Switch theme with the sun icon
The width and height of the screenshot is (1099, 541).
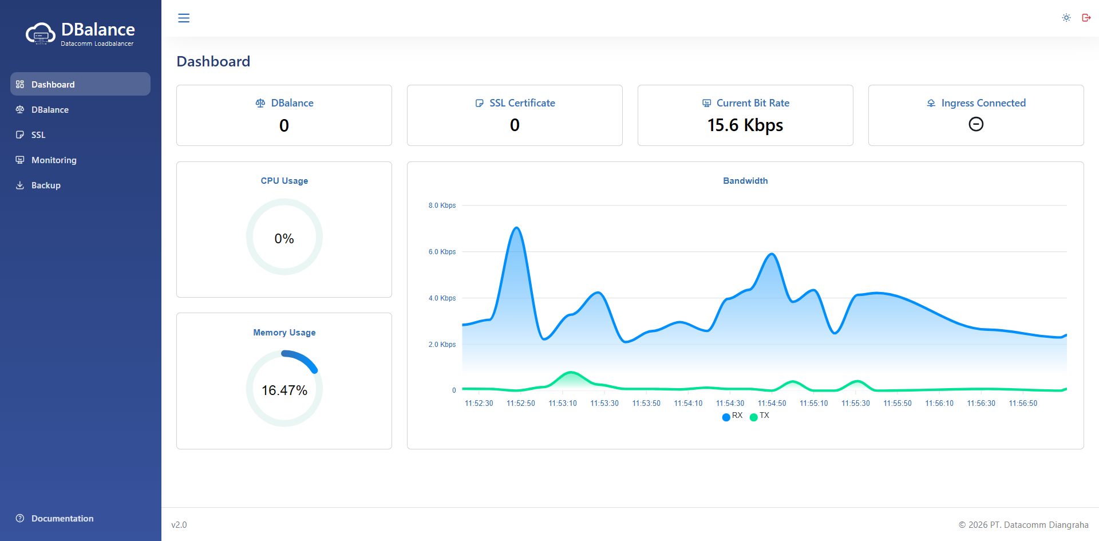click(x=1066, y=18)
